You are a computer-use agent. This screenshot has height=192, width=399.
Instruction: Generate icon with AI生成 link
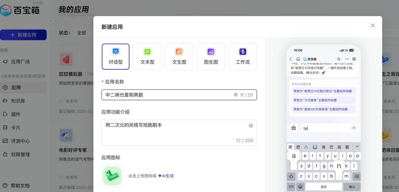click(x=166, y=176)
